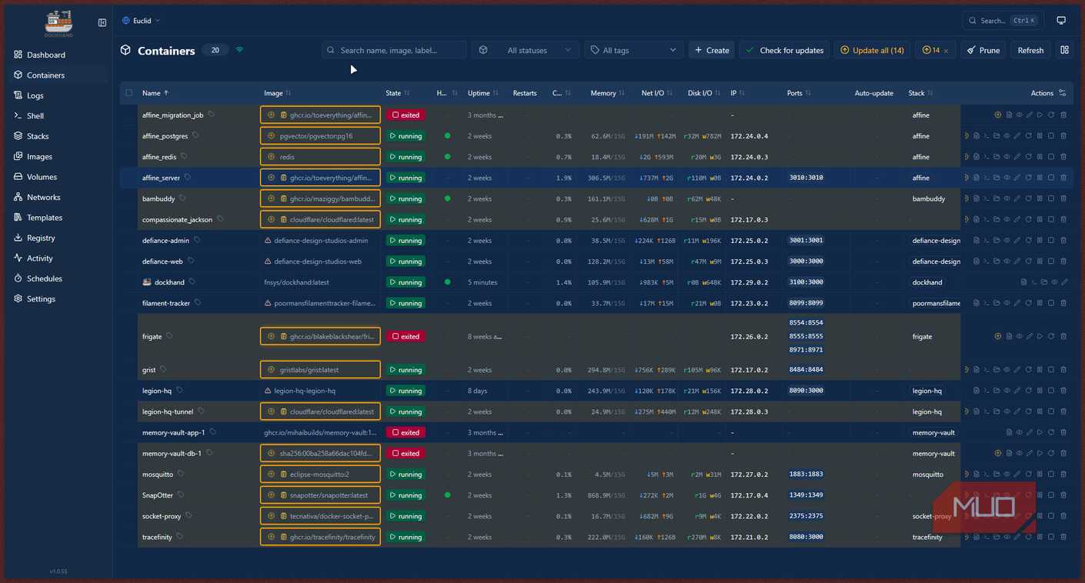Sort containers by Memory column

[607, 93]
